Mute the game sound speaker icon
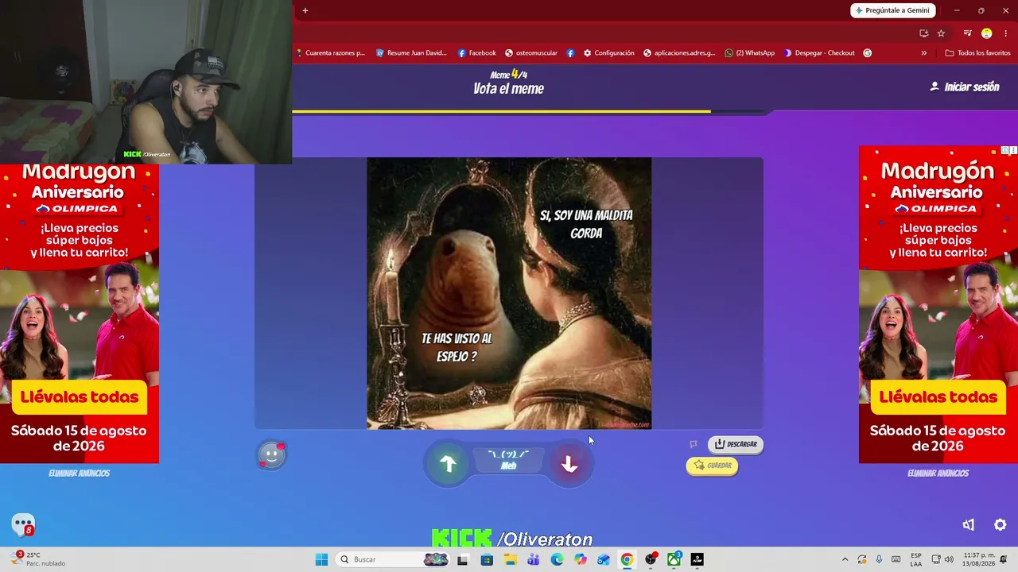Screen dimensions: 1018x572 [x=969, y=524]
